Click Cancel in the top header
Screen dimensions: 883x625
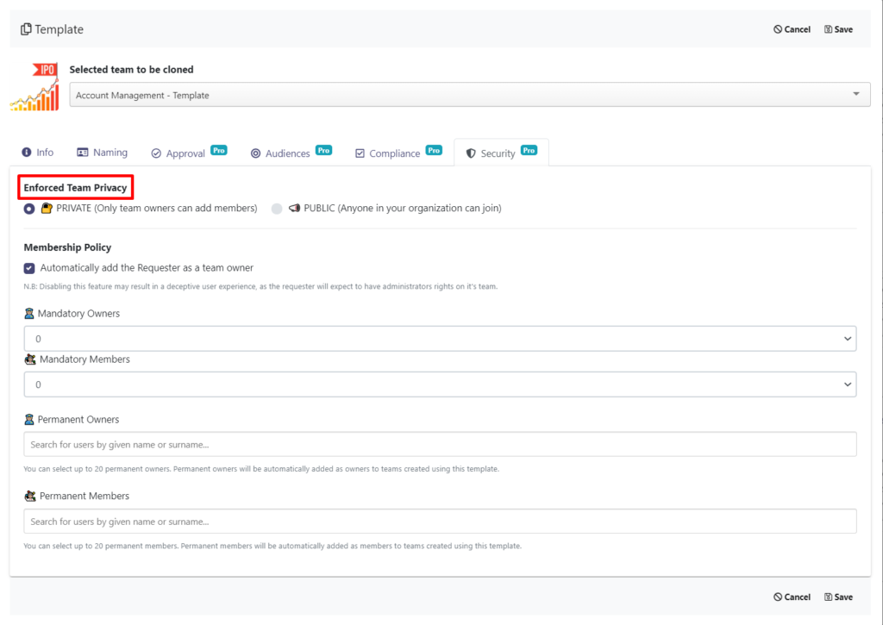pos(792,29)
